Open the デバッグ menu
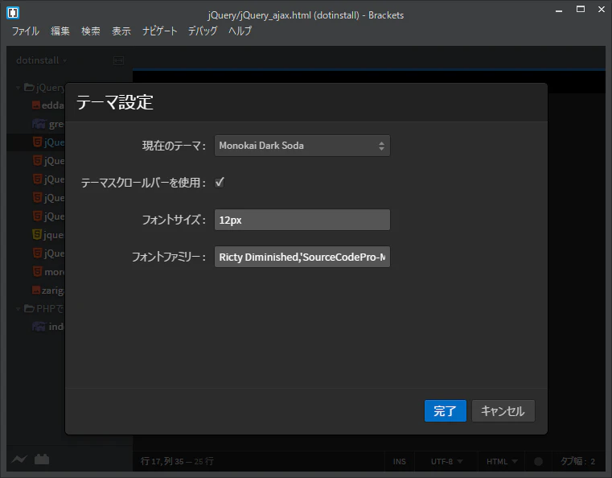This screenshot has height=478, width=612. (x=203, y=31)
